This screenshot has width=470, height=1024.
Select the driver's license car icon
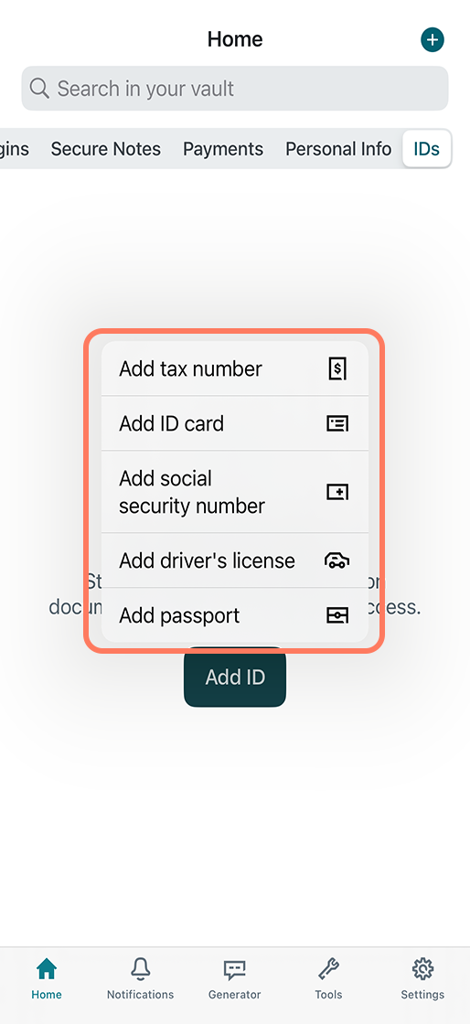337,560
